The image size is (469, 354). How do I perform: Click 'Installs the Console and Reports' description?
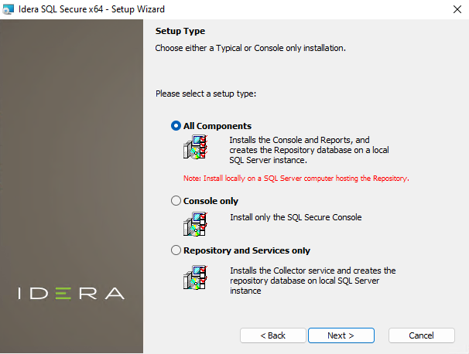[309, 150]
